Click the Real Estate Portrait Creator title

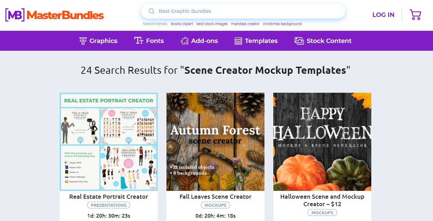(x=109, y=197)
